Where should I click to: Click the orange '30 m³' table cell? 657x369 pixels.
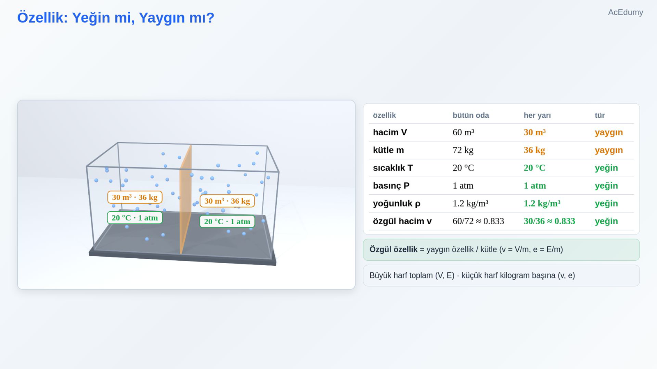[x=535, y=132]
